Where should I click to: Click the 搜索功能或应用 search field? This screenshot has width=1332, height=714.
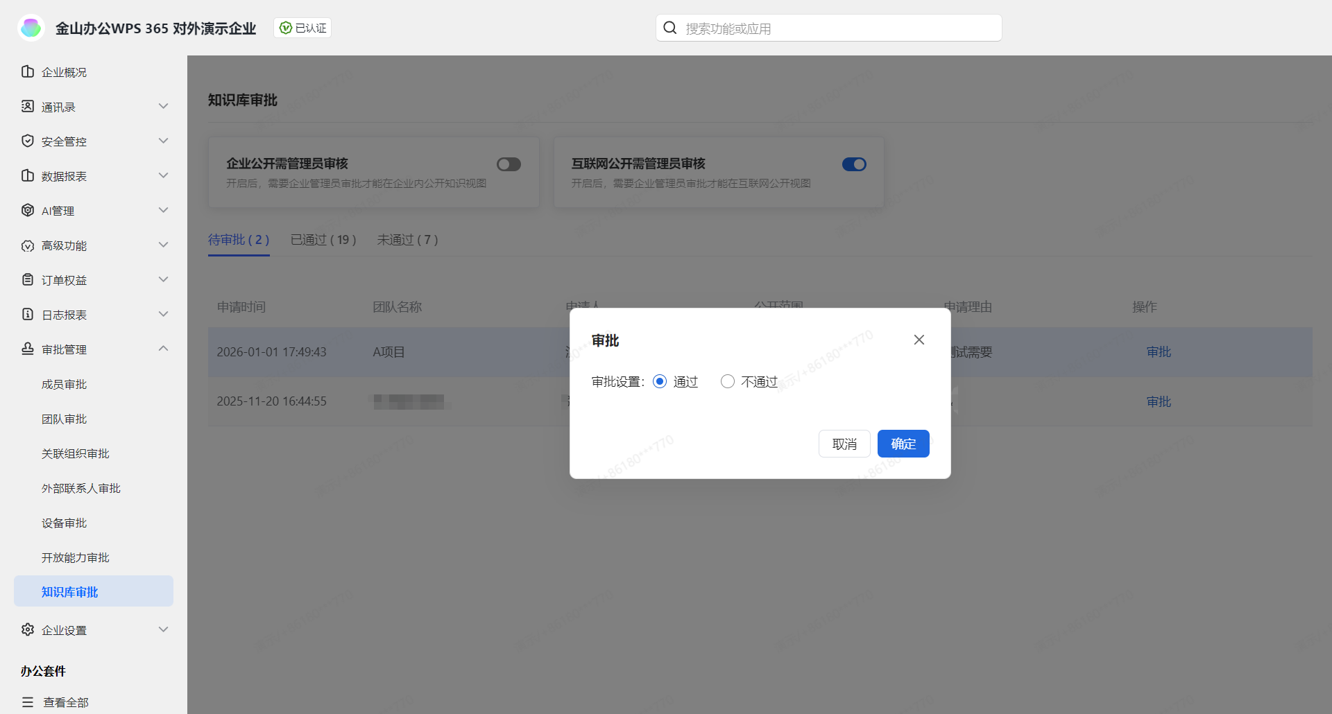pos(829,28)
